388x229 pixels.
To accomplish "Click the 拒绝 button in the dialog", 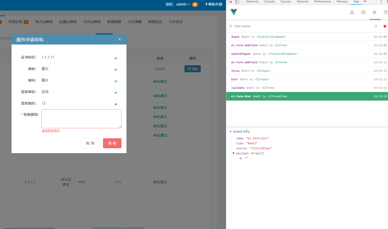I will point(112,143).
